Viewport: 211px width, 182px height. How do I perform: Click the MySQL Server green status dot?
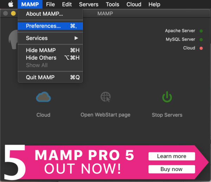click(201, 39)
